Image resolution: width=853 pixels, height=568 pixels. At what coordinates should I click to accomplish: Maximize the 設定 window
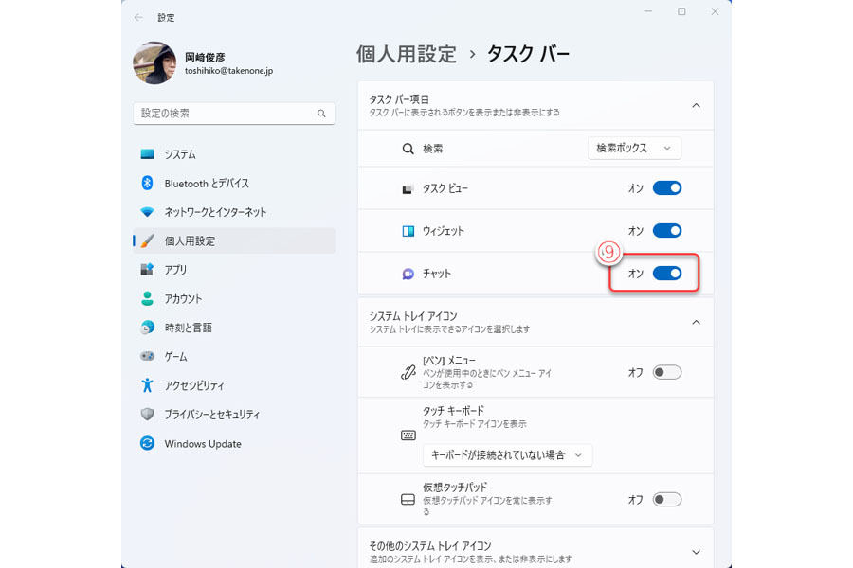[681, 11]
